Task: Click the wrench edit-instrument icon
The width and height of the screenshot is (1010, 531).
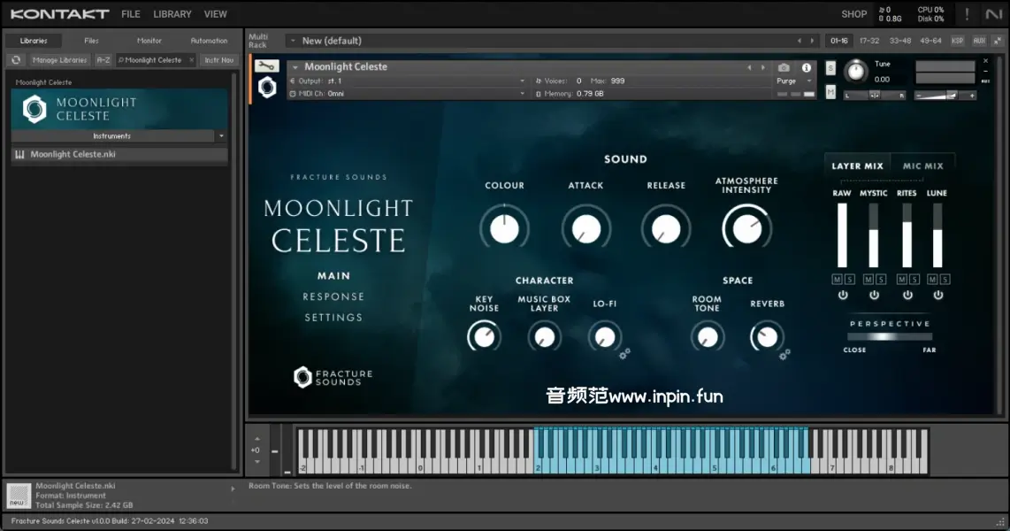Action: point(266,65)
